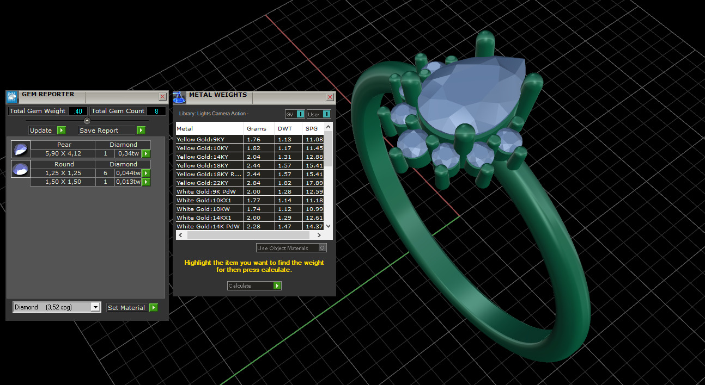
Task: Sort by the Grams column header
Action: [x=259, y=129]
